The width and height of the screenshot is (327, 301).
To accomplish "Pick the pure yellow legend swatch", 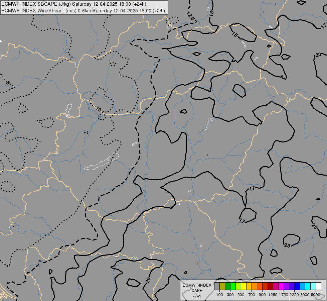I will (x=243, y=286).
